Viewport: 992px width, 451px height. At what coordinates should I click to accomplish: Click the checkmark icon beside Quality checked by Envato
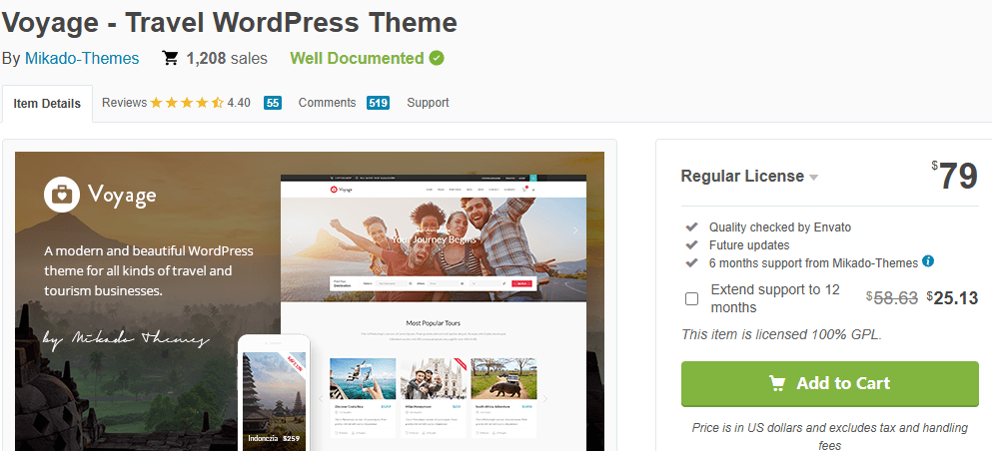(x=691, y=226)
